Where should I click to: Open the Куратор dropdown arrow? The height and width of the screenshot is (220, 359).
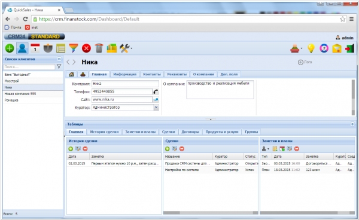(x=156, y=107)
